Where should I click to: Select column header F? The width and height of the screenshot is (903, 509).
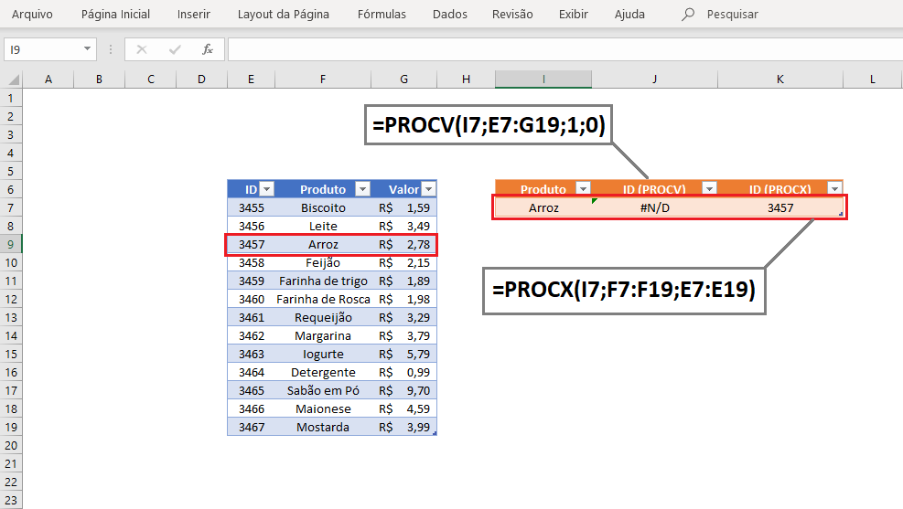point(323,80)
